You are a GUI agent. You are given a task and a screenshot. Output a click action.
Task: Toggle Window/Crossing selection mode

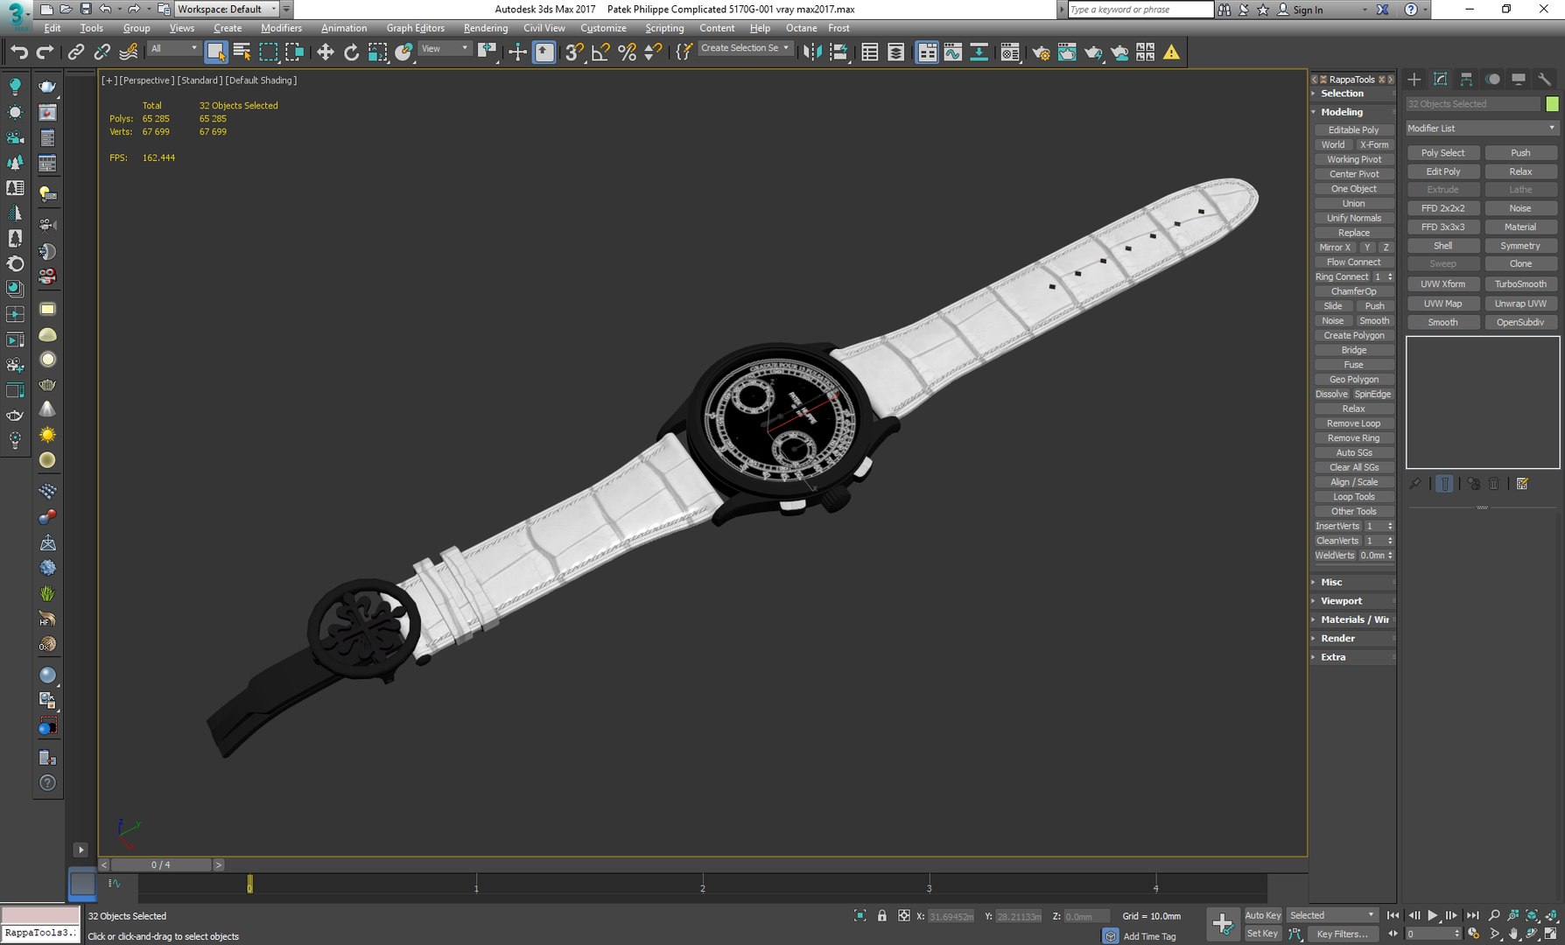[294, 52]
